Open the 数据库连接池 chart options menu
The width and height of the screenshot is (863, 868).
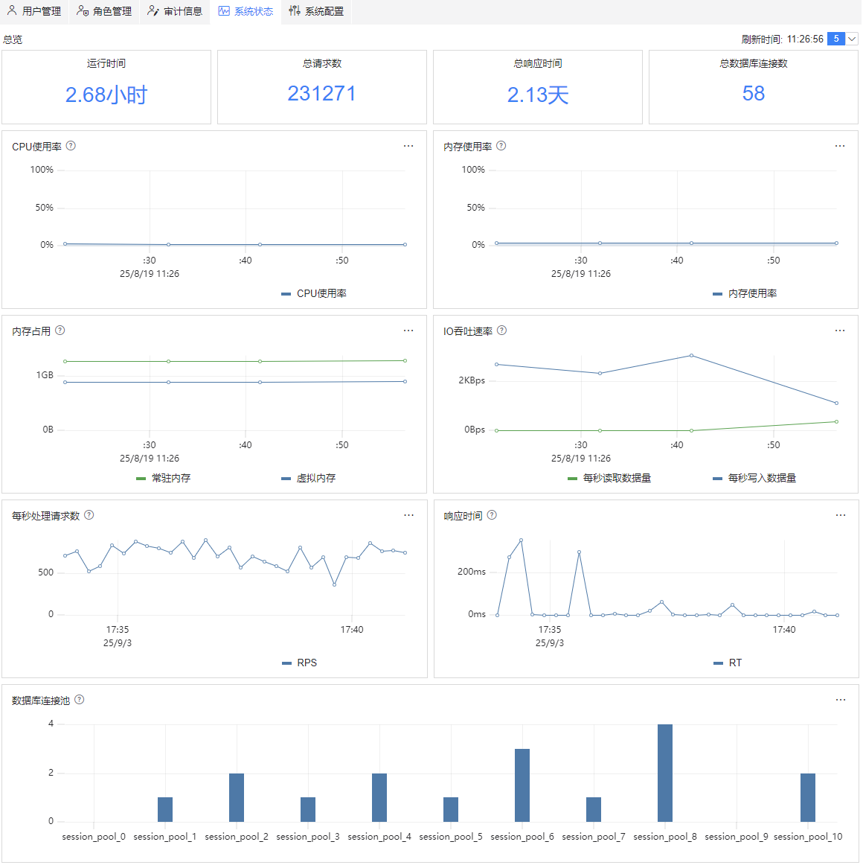pyautogui.click(x=841, y=700)
